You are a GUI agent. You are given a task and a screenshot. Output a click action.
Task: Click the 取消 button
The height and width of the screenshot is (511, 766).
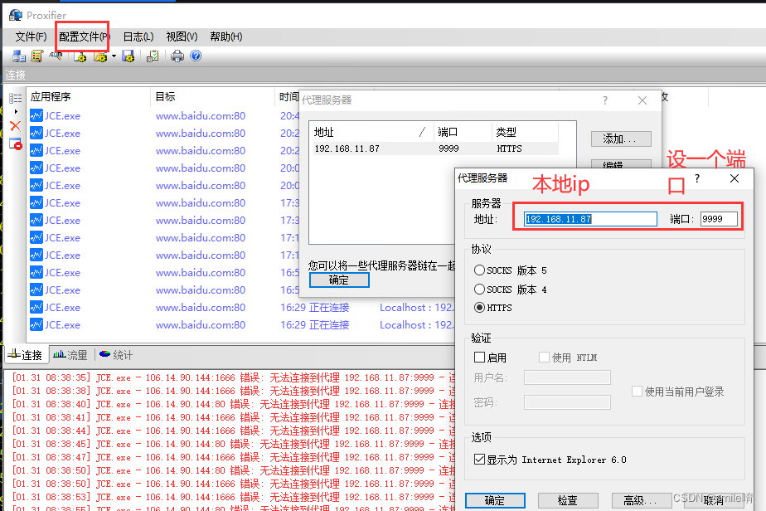pyautogui.click(x=714, y=501)
